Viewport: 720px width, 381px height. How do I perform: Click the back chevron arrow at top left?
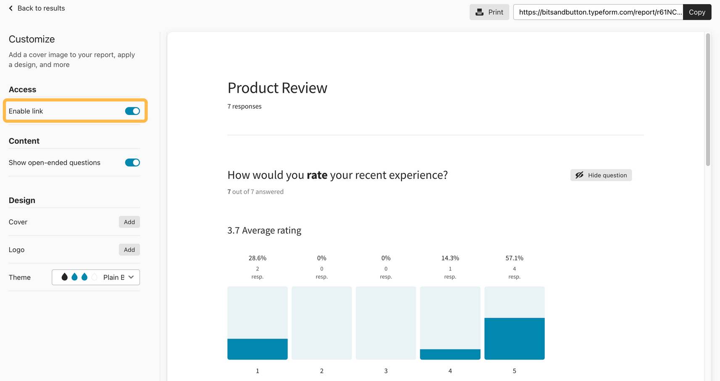(11, 8)
